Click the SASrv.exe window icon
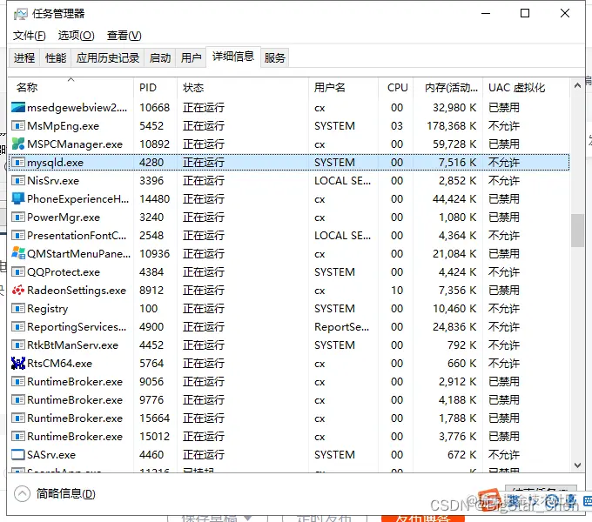Screen dimensions: 592x522 (18, 454)
